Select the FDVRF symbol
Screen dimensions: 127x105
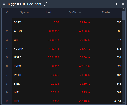pos(18,49)
